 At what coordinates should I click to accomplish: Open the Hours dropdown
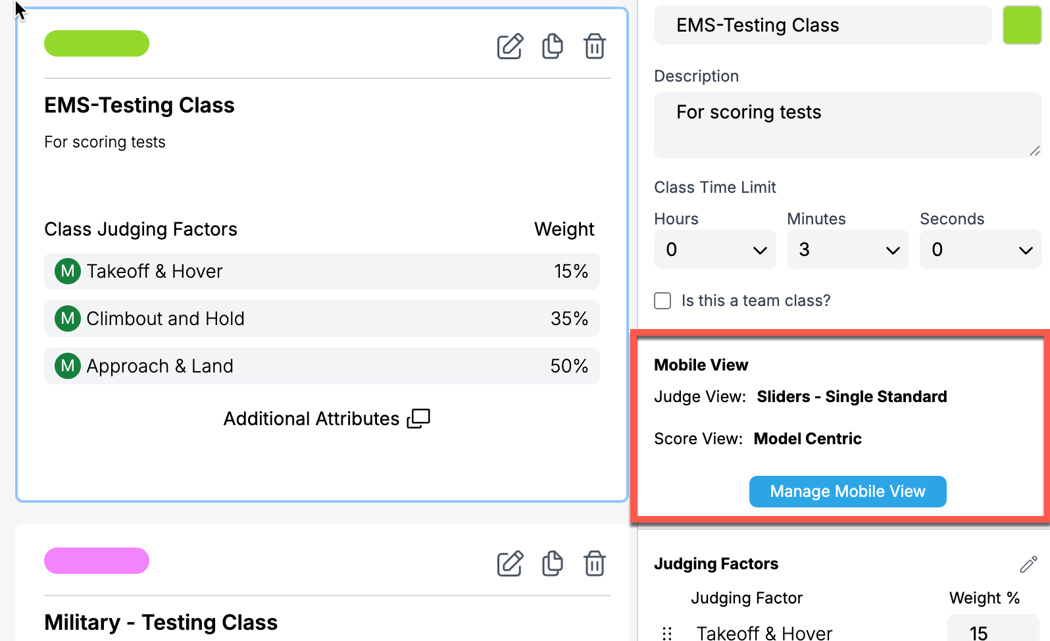[714, 249]
